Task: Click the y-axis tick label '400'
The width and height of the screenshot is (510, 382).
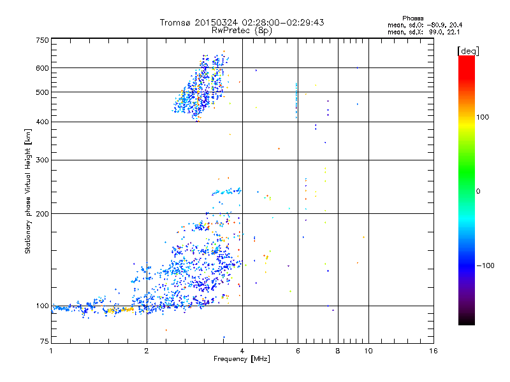Action: click(x=42, y=122)
